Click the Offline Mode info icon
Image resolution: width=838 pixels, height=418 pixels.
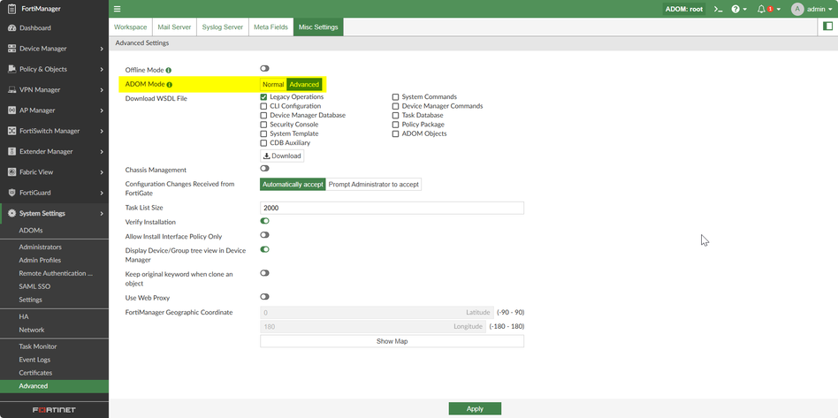click(x=168, y=70)
